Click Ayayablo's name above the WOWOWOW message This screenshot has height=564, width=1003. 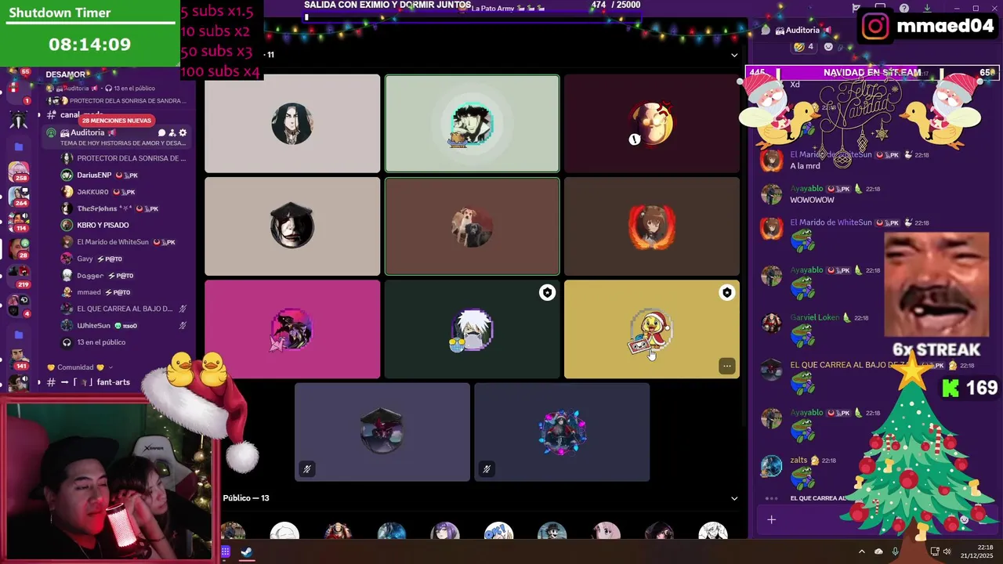coord(806,189)
